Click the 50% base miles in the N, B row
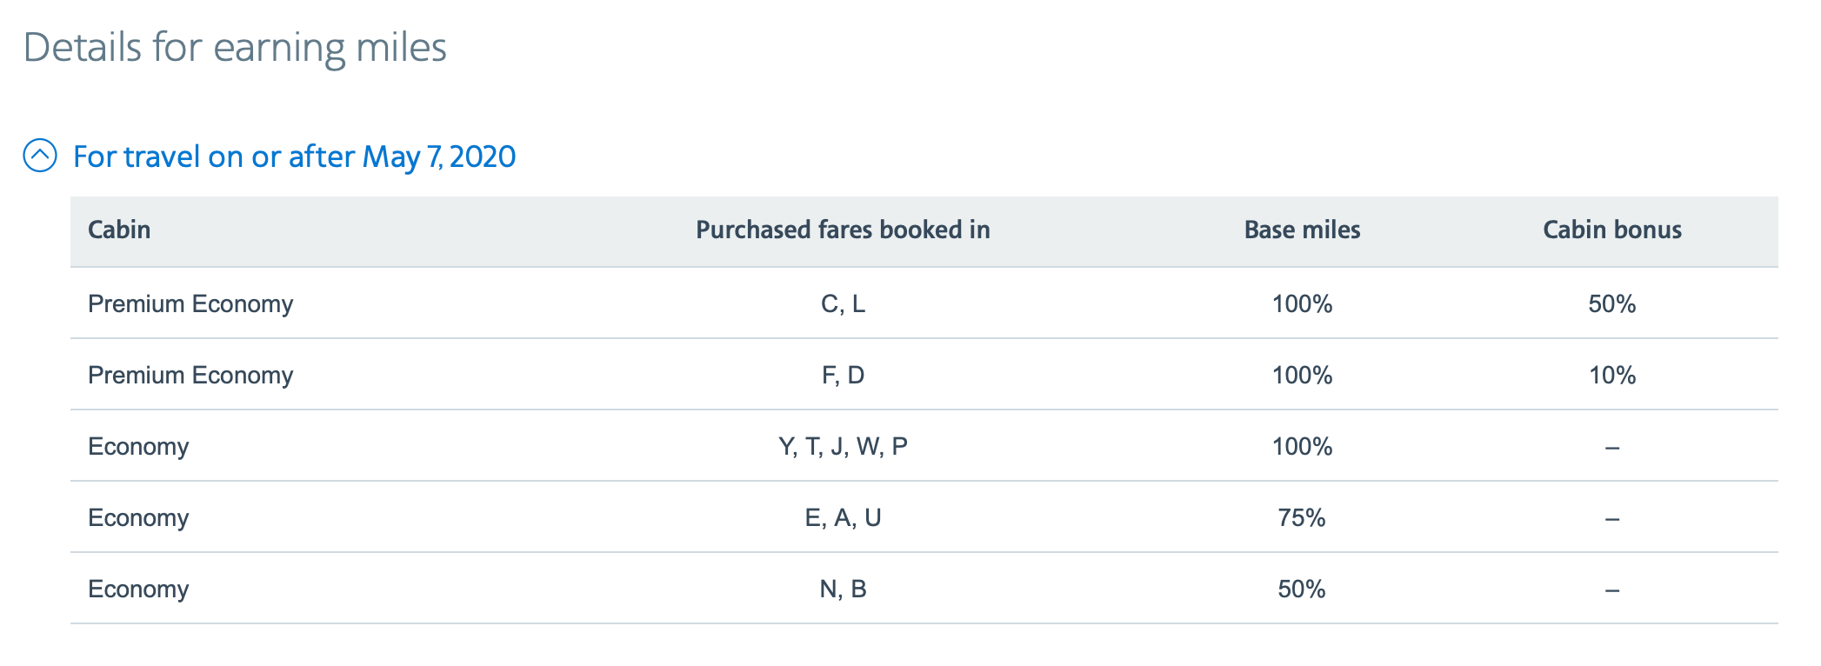 point(1302,589)
